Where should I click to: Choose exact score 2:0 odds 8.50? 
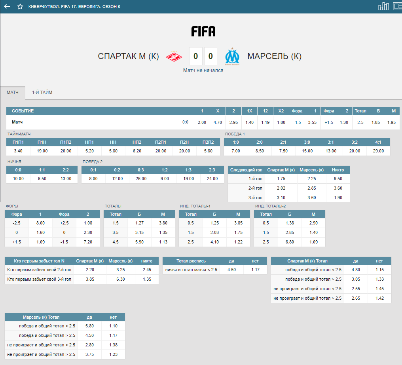coord(260,151)
